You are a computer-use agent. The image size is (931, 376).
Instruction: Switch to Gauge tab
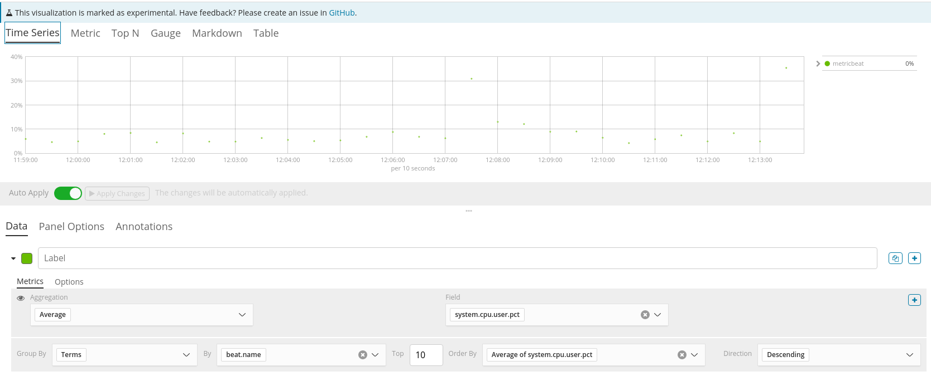(x=166, y=33)
